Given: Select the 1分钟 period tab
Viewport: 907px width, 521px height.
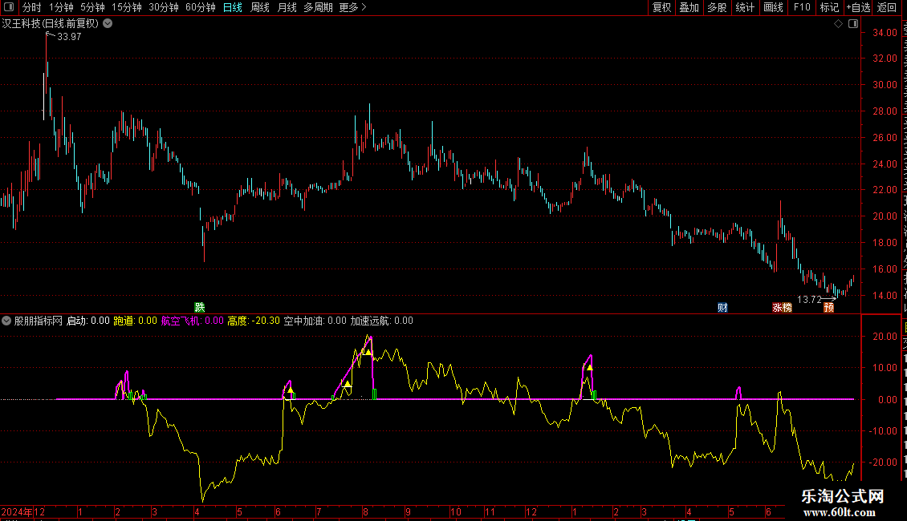Looking at the screenshot, I should [x=61, y=7].
